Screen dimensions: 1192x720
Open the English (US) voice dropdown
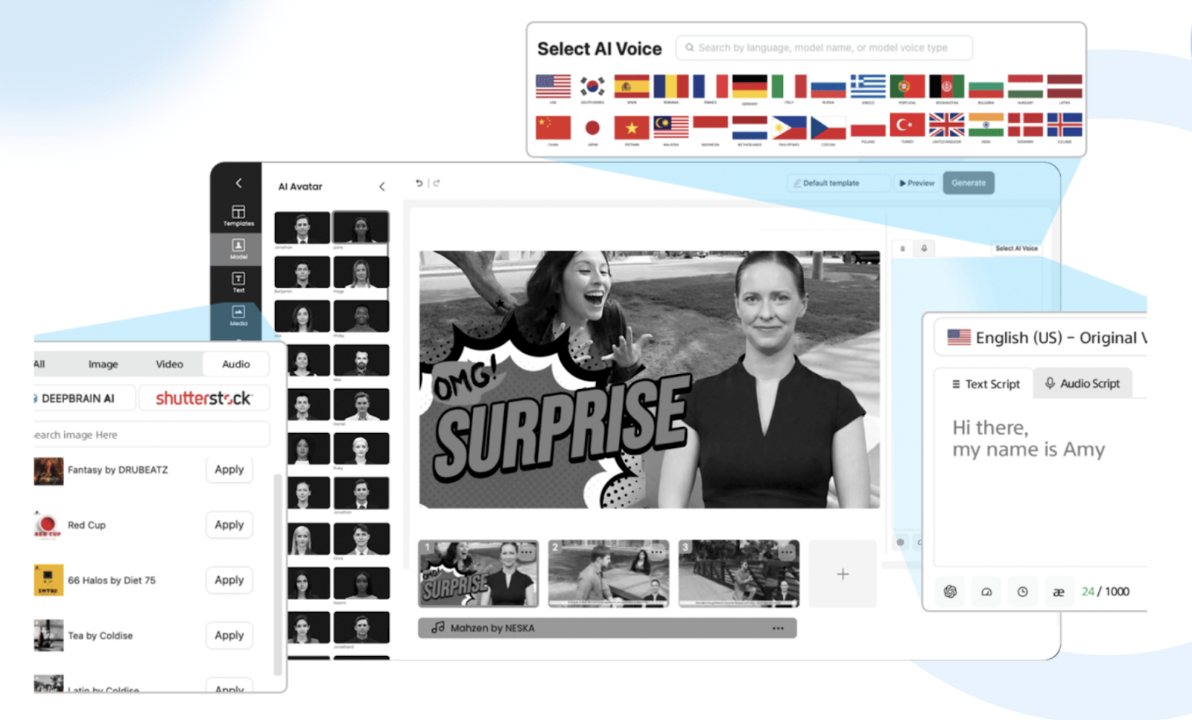click(1043, 338)
